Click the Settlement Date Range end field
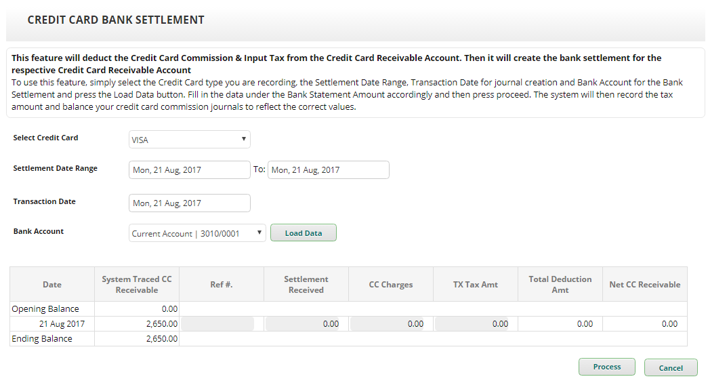Image resolution: width=708 pixels, height=381 pixels. 328,170
